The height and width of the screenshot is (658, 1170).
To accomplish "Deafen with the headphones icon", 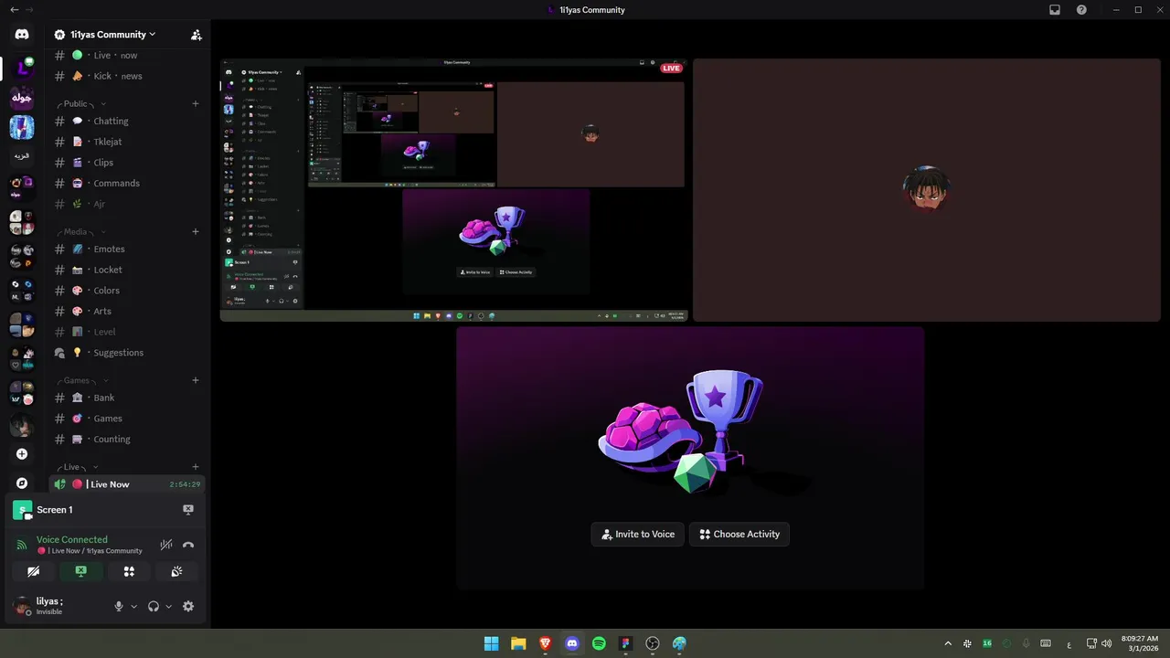I will [154, 606].
